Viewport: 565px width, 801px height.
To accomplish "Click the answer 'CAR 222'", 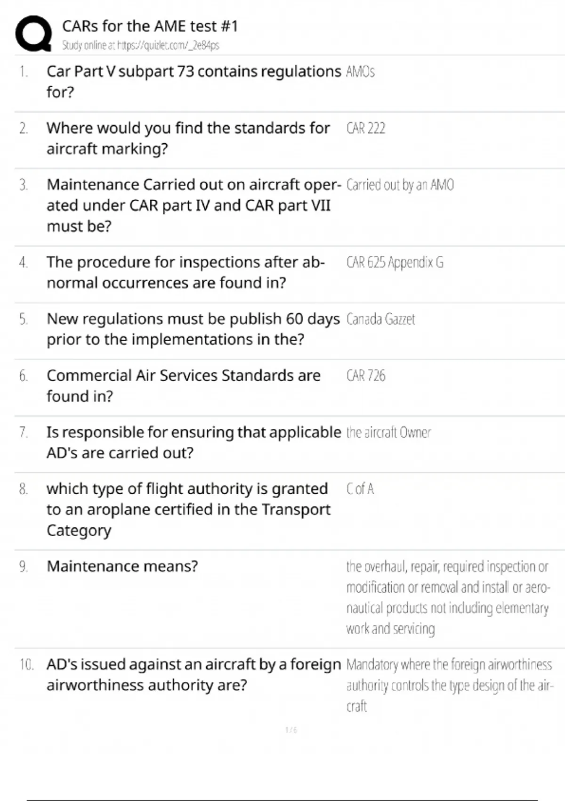I will point(366,128).
